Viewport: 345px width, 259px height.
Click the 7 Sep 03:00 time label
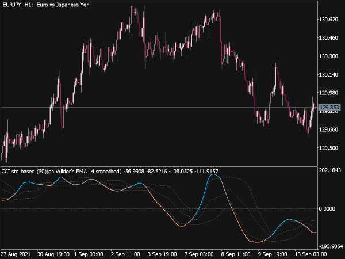[199, 254]
